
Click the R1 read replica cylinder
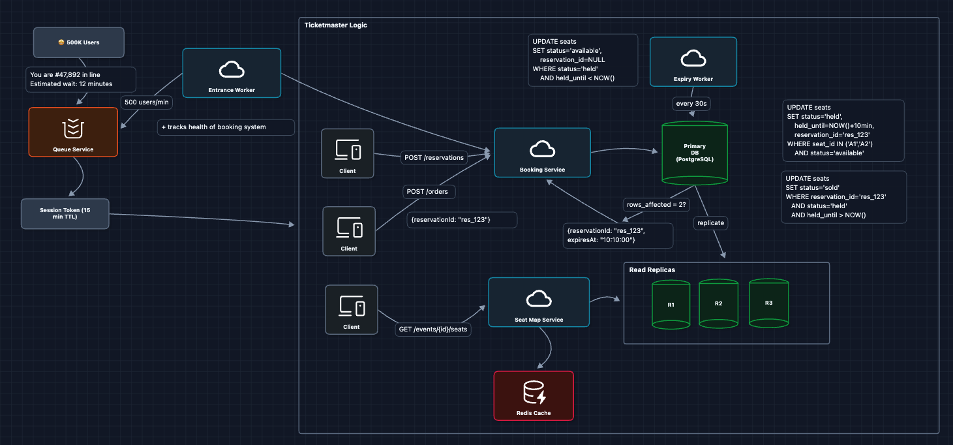(x=671, y=305)
